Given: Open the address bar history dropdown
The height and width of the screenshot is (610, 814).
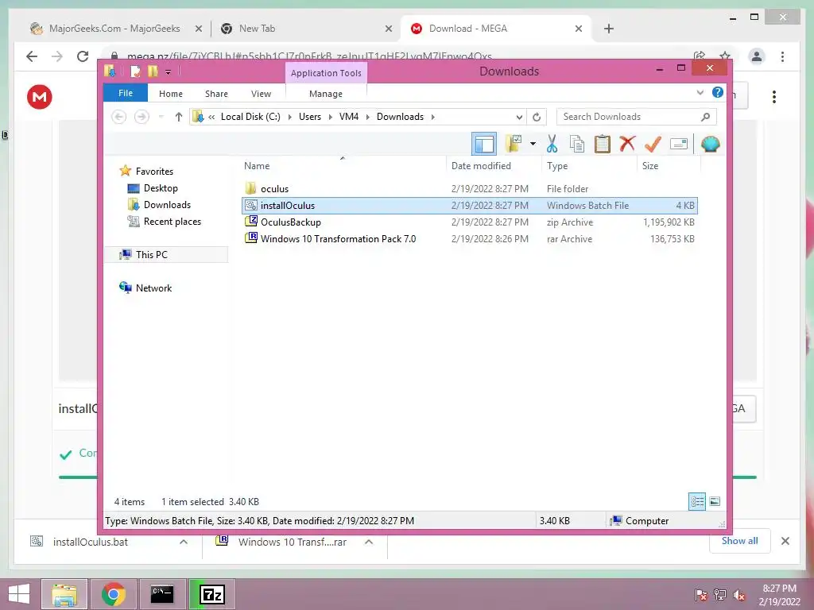Looking at the screenshot, I should pos(519,118).
